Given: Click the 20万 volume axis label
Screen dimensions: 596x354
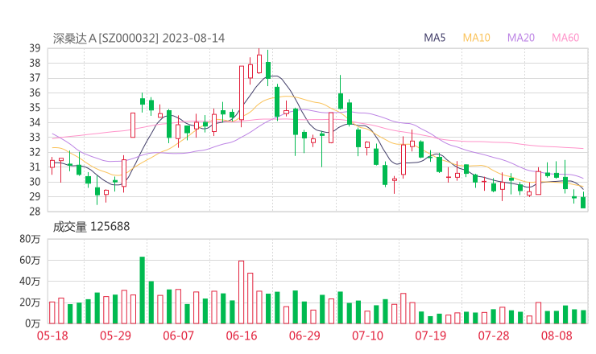Looking at the screenshot, I should (30, 303).
